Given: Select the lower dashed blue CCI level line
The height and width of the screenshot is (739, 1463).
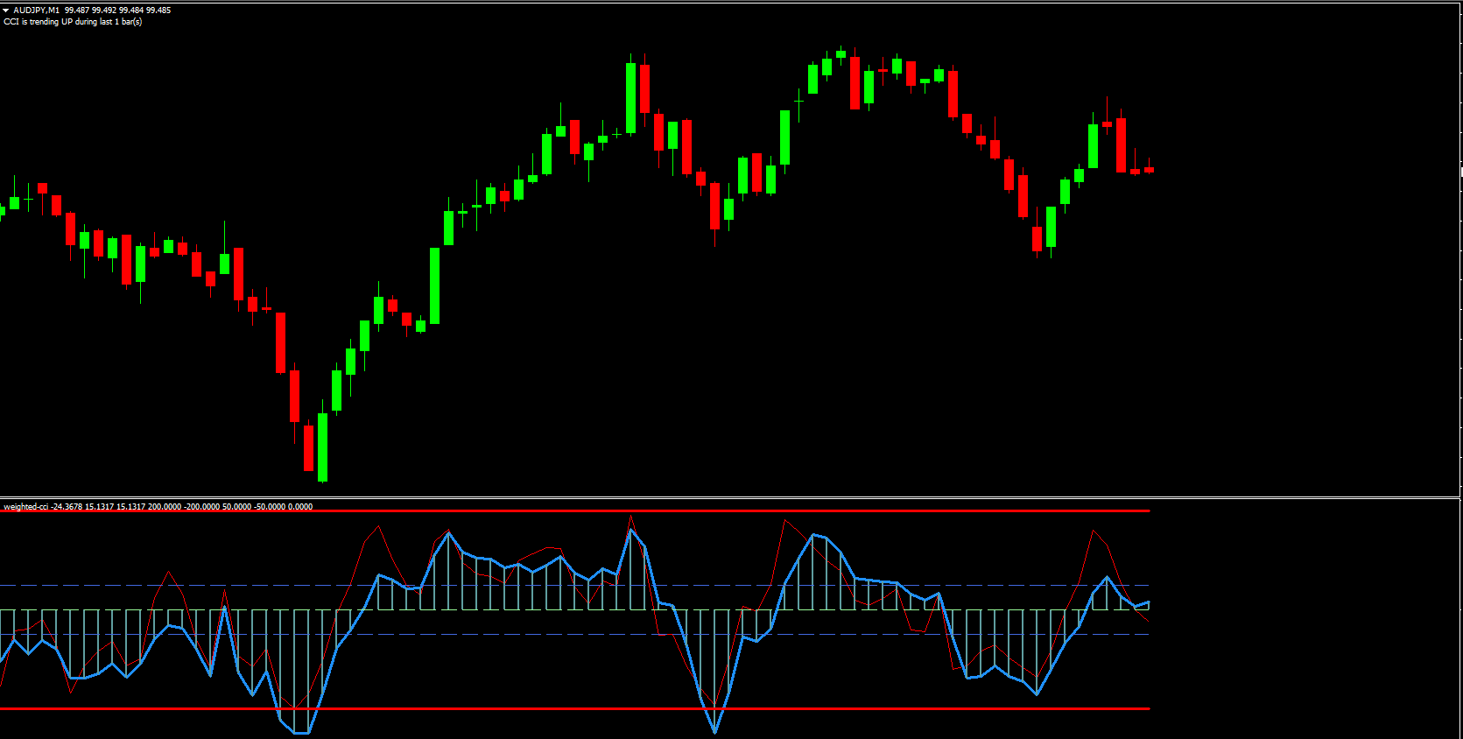Looking at the screenshot, I should coord(525,635).
